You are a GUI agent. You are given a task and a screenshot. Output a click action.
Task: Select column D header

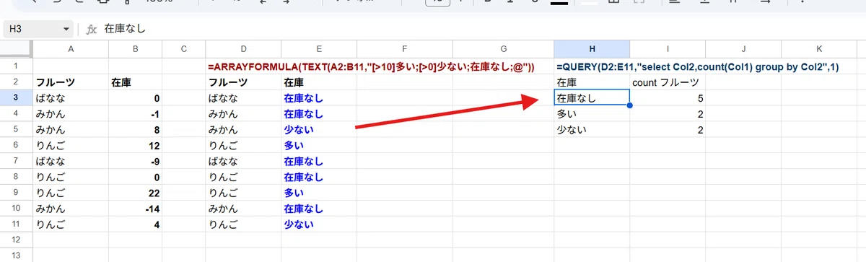click(244, 49)
